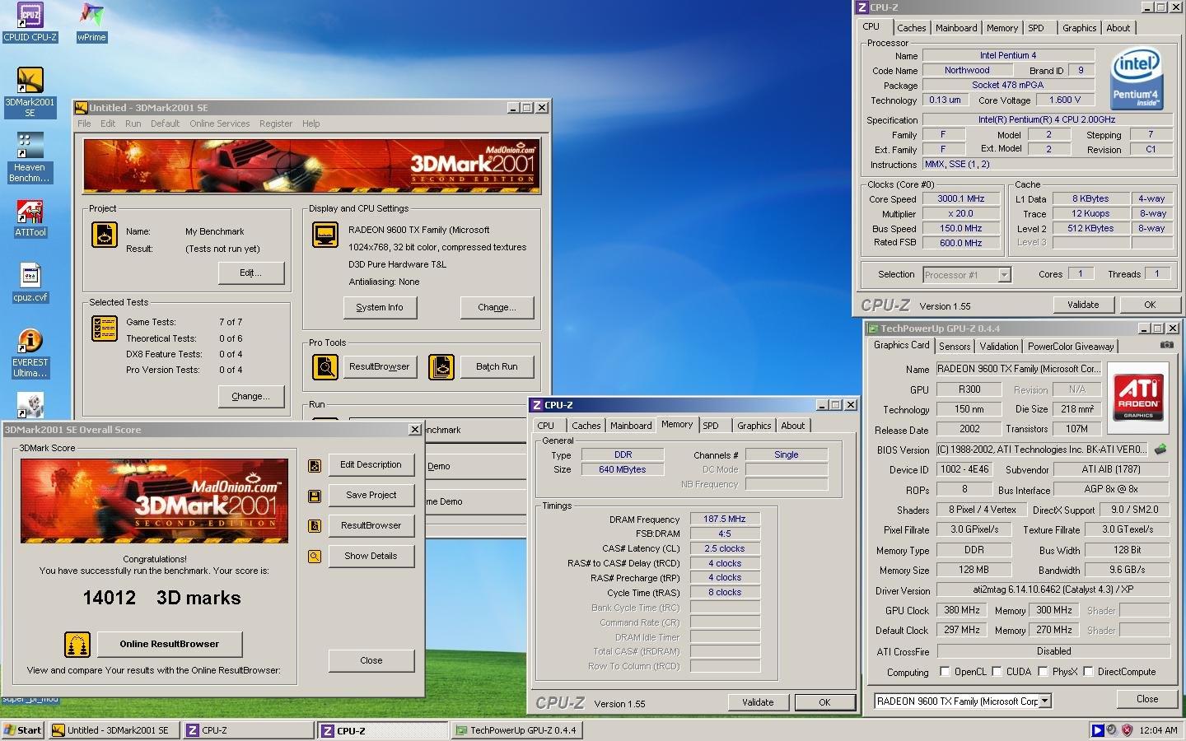
Task: Click the Show Details magnifier icon
Action: coord(314,557)
